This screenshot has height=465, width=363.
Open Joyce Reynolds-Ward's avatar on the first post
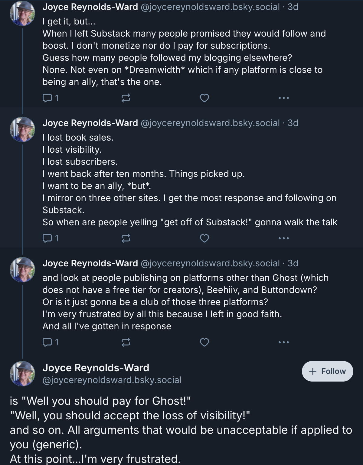click(x=22, y=13)
